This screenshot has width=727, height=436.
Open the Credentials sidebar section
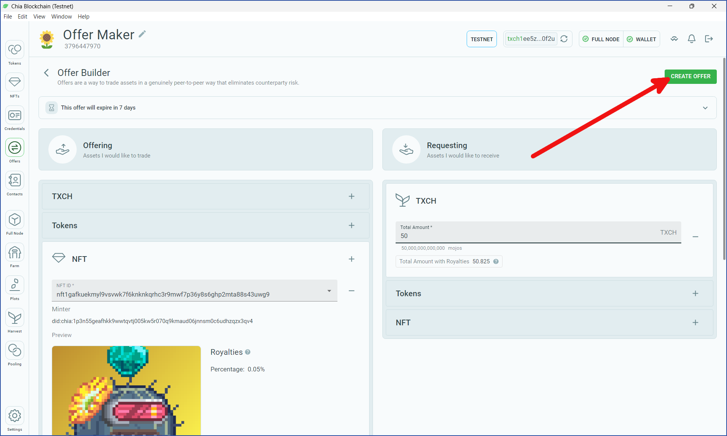click(15, 118)
